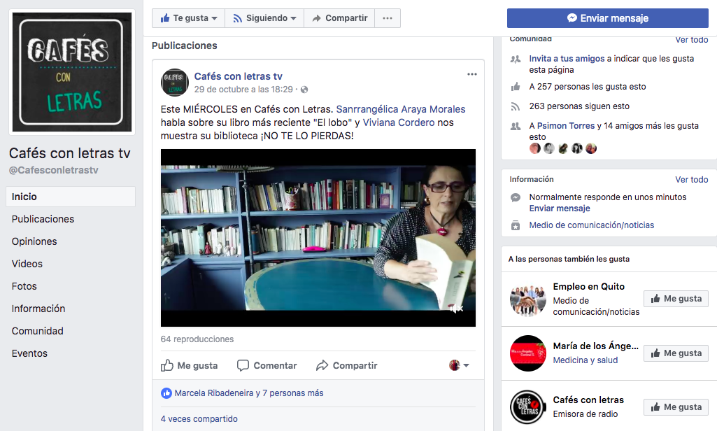Click the Compartir button in top bar
717x431 pixels.
click(339, 18)
